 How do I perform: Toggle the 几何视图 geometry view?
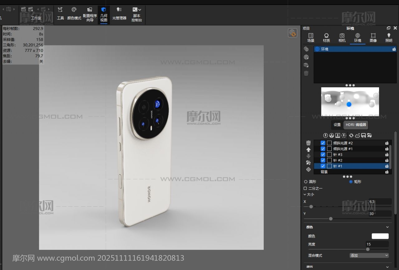[x=103, y=14]
